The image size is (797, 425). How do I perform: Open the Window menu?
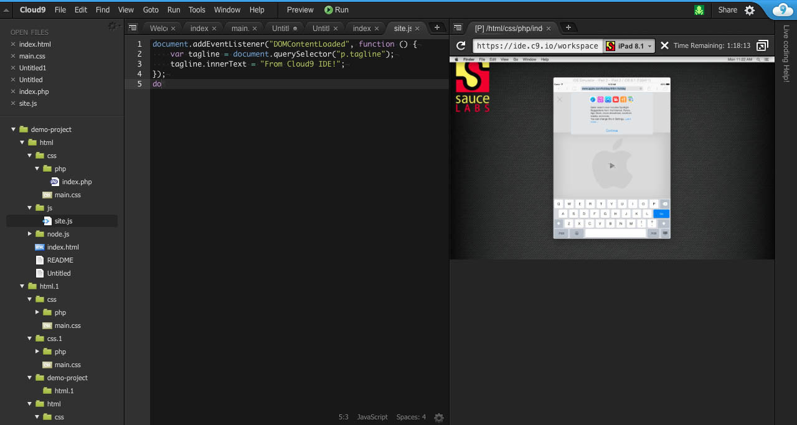(227, 10)
